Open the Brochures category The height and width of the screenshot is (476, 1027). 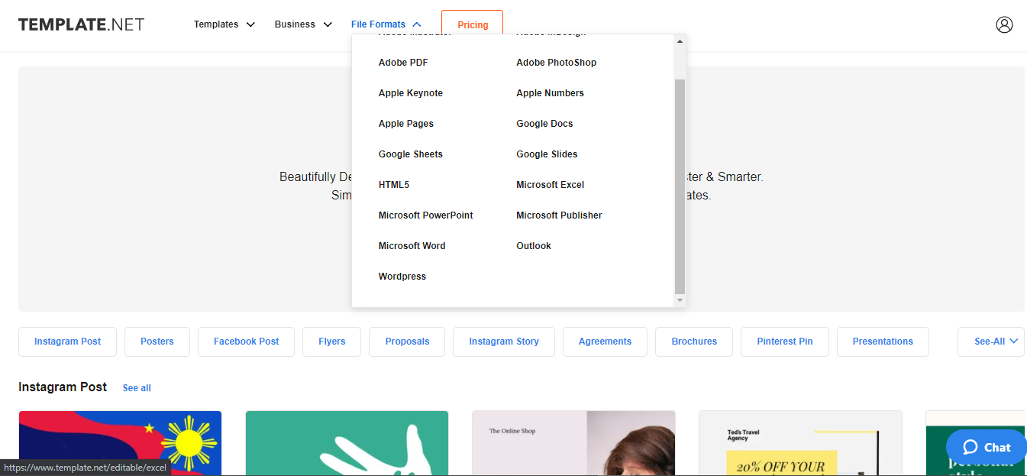click(693, 342)
